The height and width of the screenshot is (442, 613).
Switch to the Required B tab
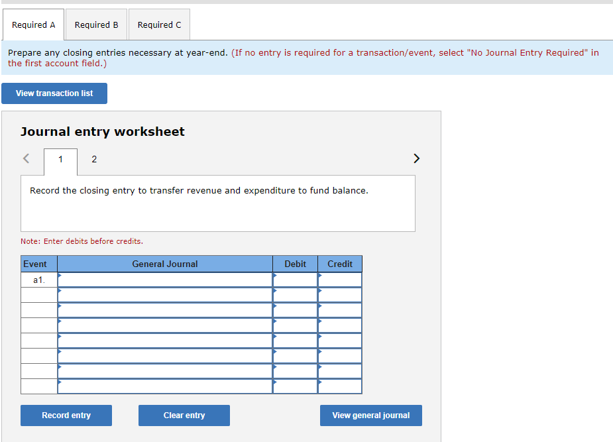click(96, 25)
